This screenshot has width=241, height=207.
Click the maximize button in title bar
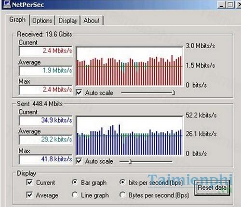pyautogui.click(x=230, y=4)
